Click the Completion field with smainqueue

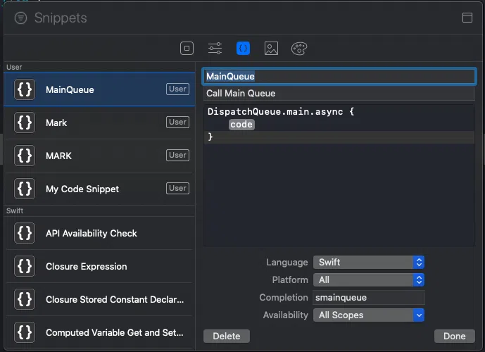[x=369, y=298]
